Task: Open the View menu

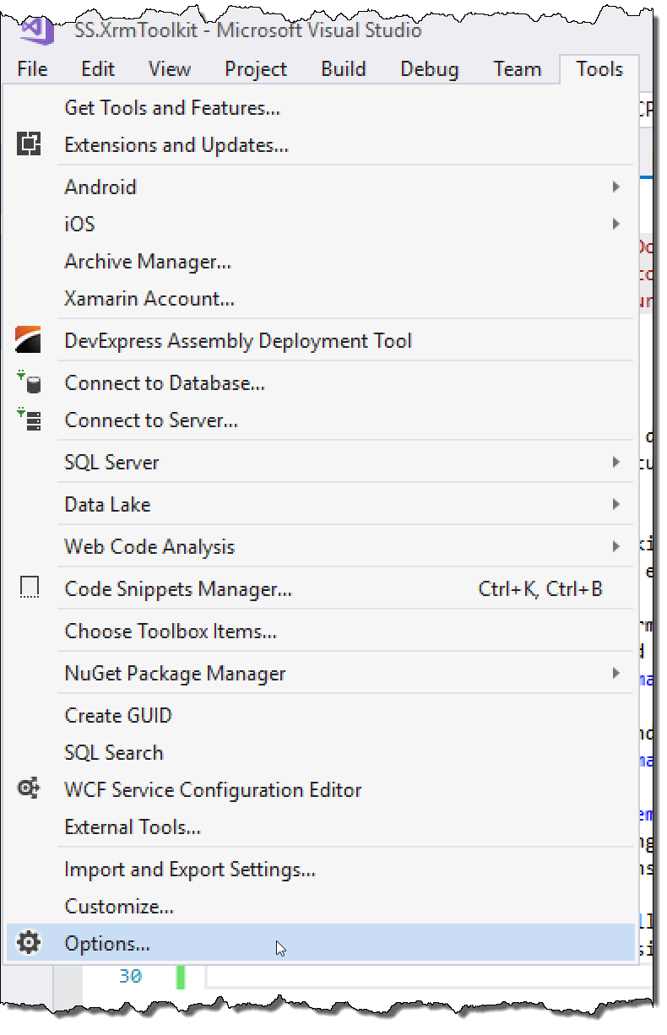Action: coord(169,69)
